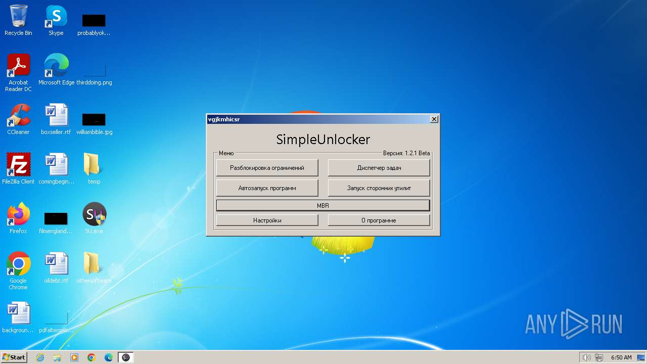
Task: Click the Автозапуск программ button
Action: (x=267, y=188)
